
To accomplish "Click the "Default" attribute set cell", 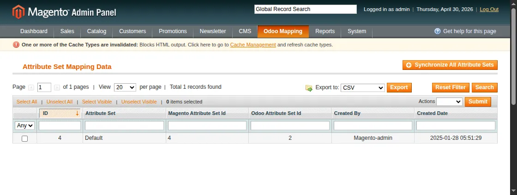I will pyautogui.click(x=124, y=138).
